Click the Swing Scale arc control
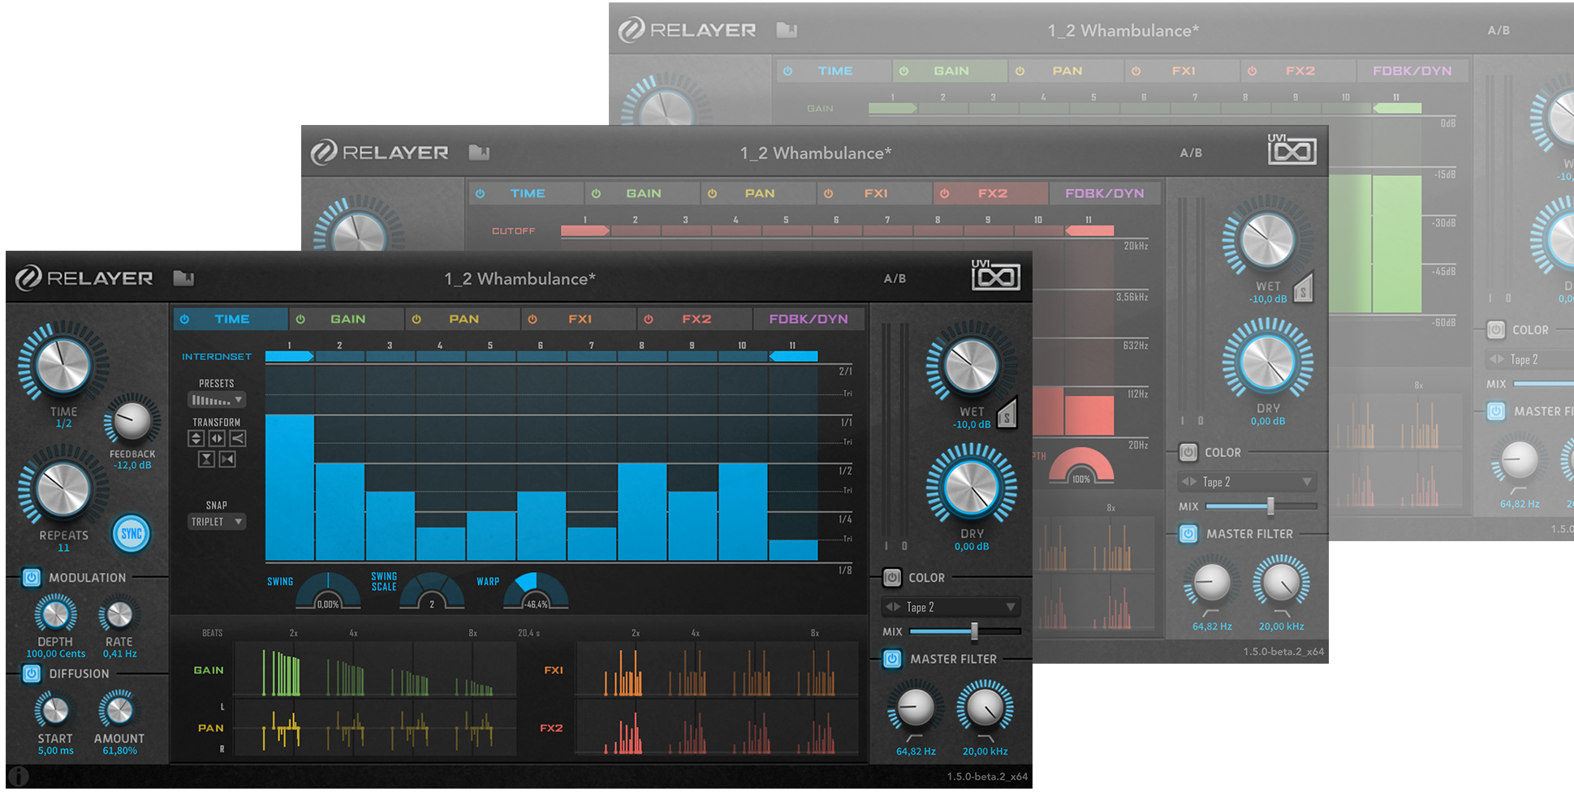Screen dimensions: 1574x800 tap(432, 591)
